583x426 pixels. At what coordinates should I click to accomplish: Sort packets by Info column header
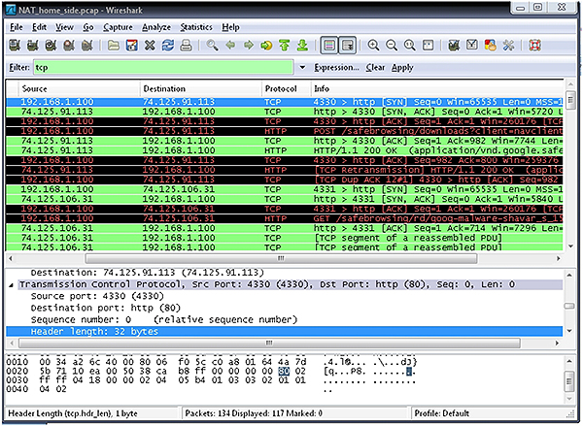pyautogui.click(x=437, y=88)
